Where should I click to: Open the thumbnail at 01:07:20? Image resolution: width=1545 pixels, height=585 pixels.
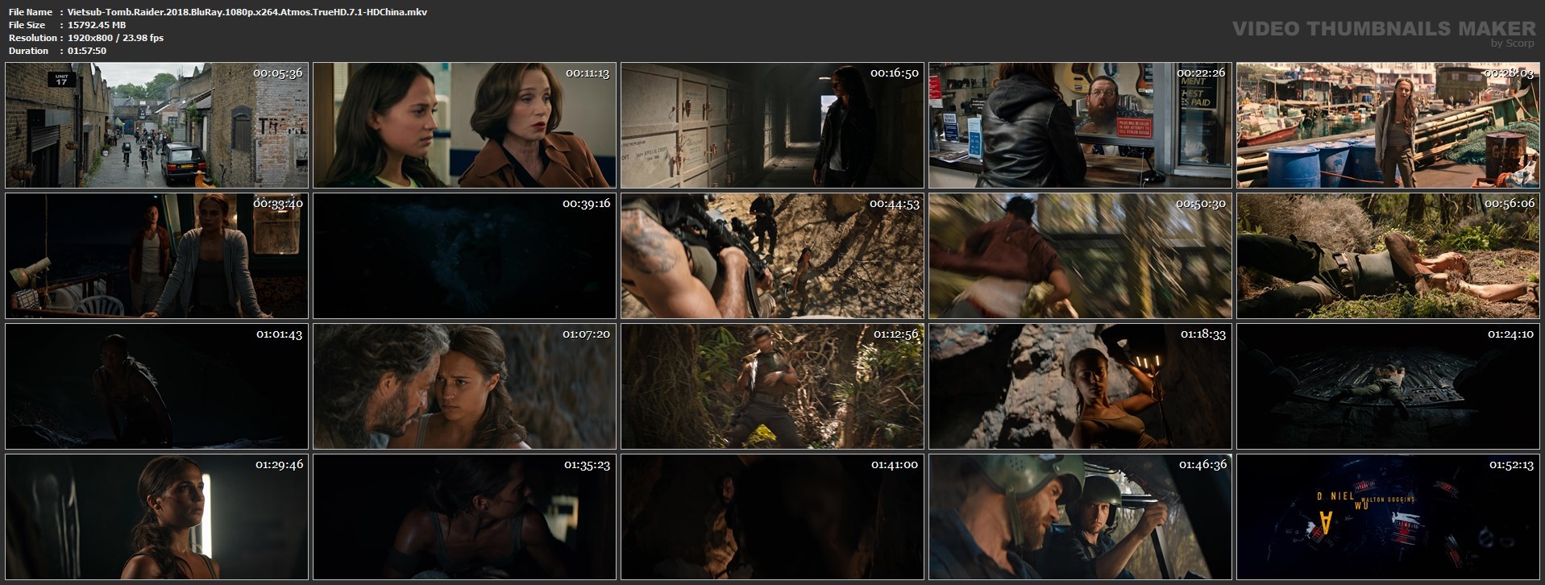[x=464, y=386]
